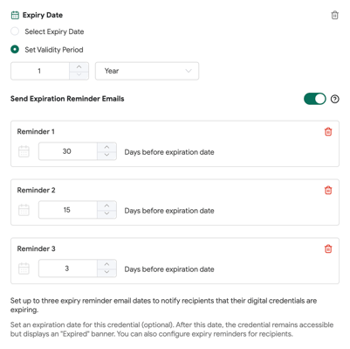Click the calendar icon in Reminder 3
The width and height of the screenshot is (350, 349).
tap(24, 269)
